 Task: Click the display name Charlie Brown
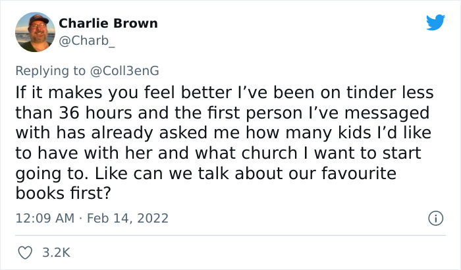(x=108, y=23)
